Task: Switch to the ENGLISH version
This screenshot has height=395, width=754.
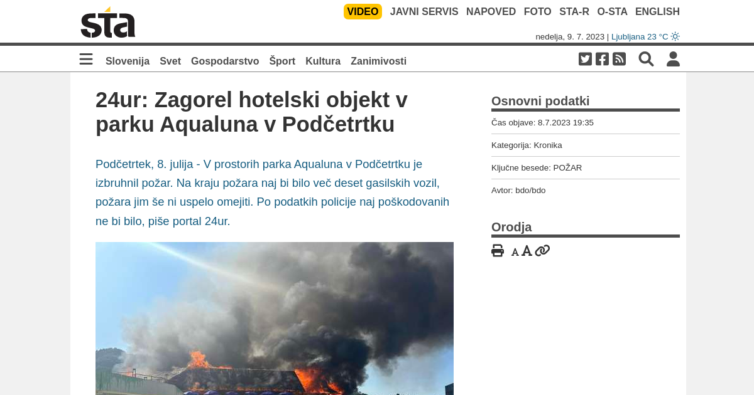Action: [x=657, y=11]
